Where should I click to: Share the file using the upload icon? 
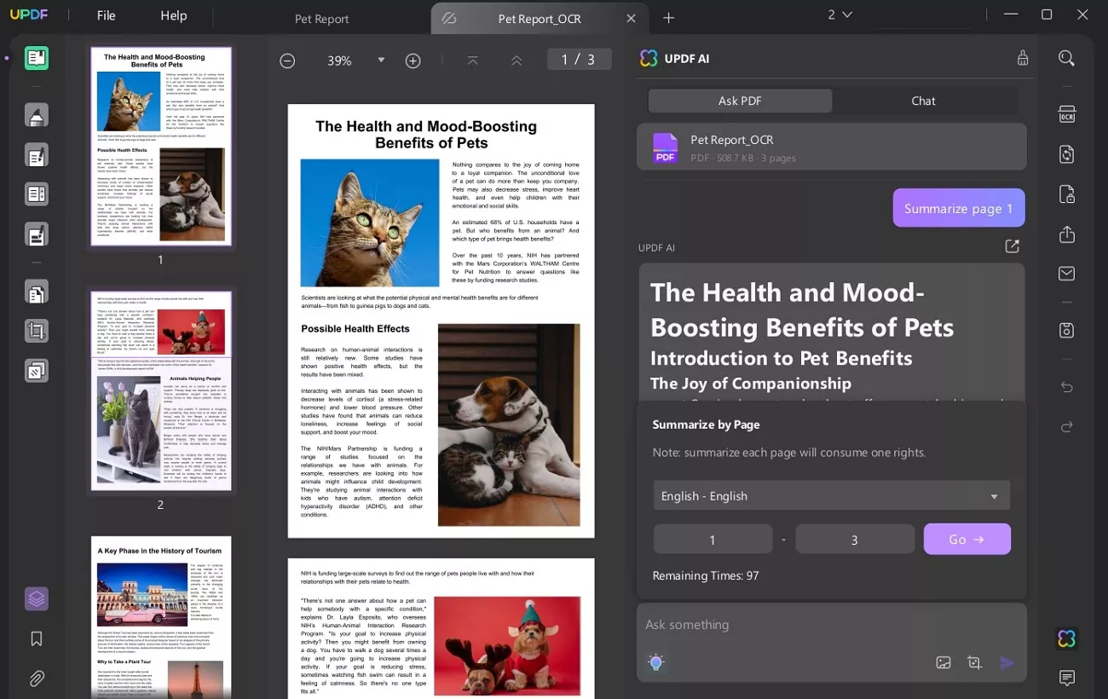tap(1066, 234)
